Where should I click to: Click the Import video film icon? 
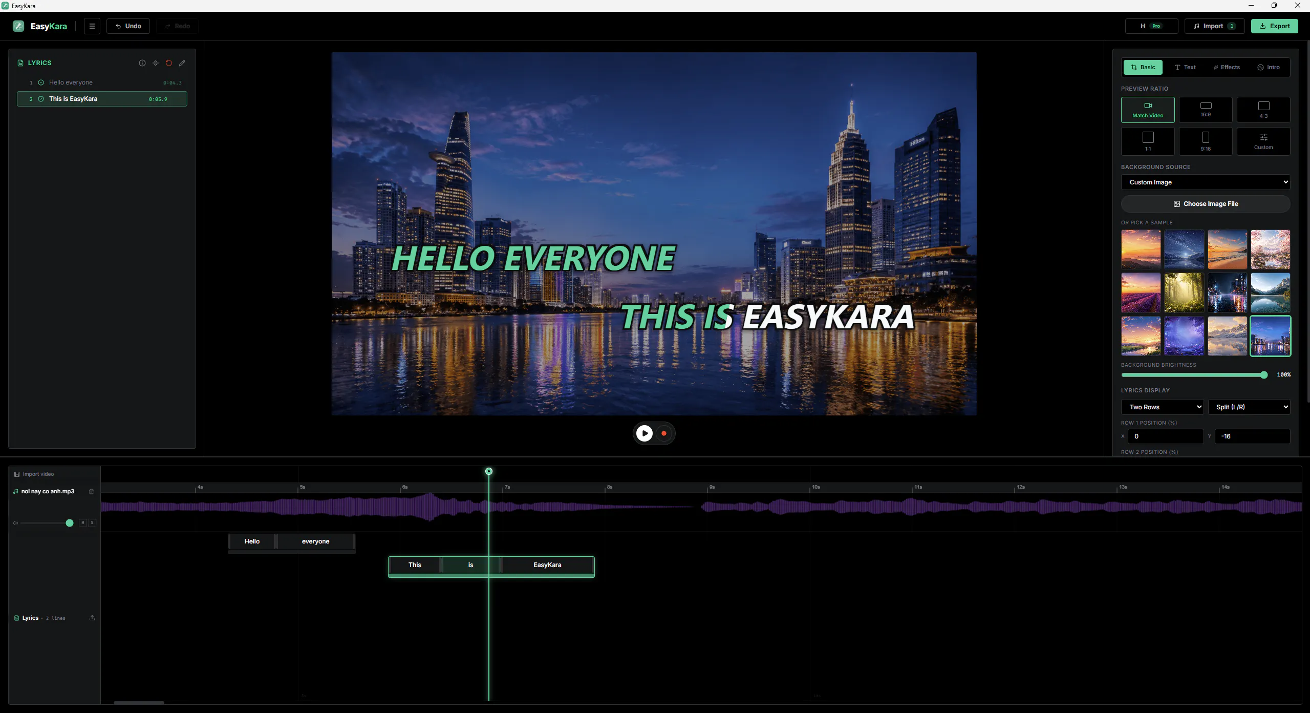(x=17, y=474)
